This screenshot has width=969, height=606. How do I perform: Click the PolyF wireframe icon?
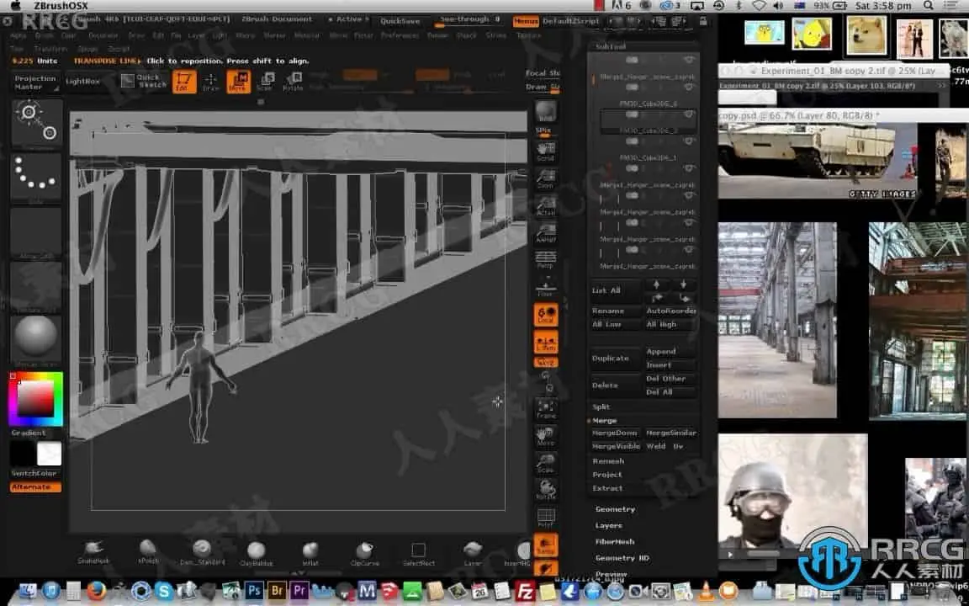pos(546,518)
